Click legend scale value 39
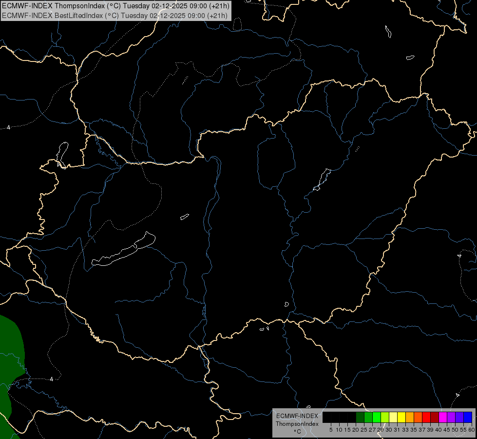Image resolution: width=477 pixels, height=439 pixels. (x=430, y=430)
